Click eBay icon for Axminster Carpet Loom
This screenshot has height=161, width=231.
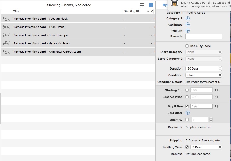coord(6,52)
